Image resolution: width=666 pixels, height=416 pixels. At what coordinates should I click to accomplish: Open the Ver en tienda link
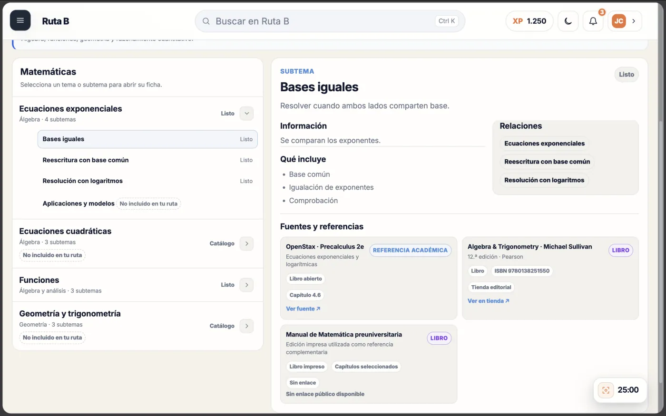[x=488, y=301]
